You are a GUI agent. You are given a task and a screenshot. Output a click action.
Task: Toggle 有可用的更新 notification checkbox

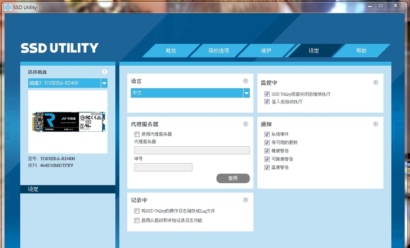(x=267, y=142)
